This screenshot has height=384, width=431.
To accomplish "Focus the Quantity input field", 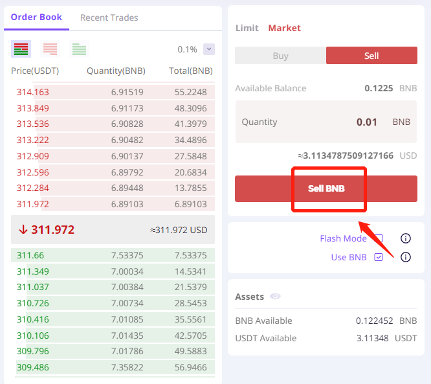I will tap(326, 122).
